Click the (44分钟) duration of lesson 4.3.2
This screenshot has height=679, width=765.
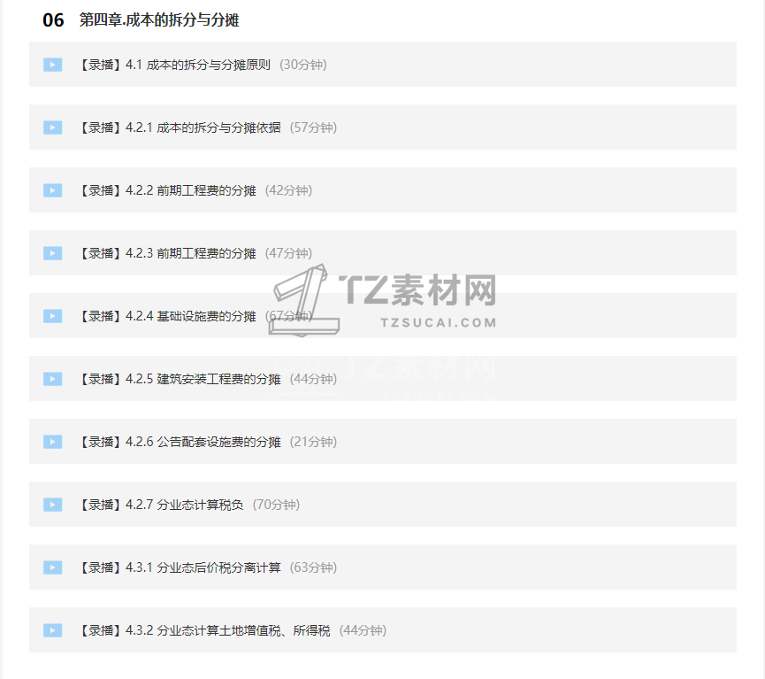coord(363,630)
